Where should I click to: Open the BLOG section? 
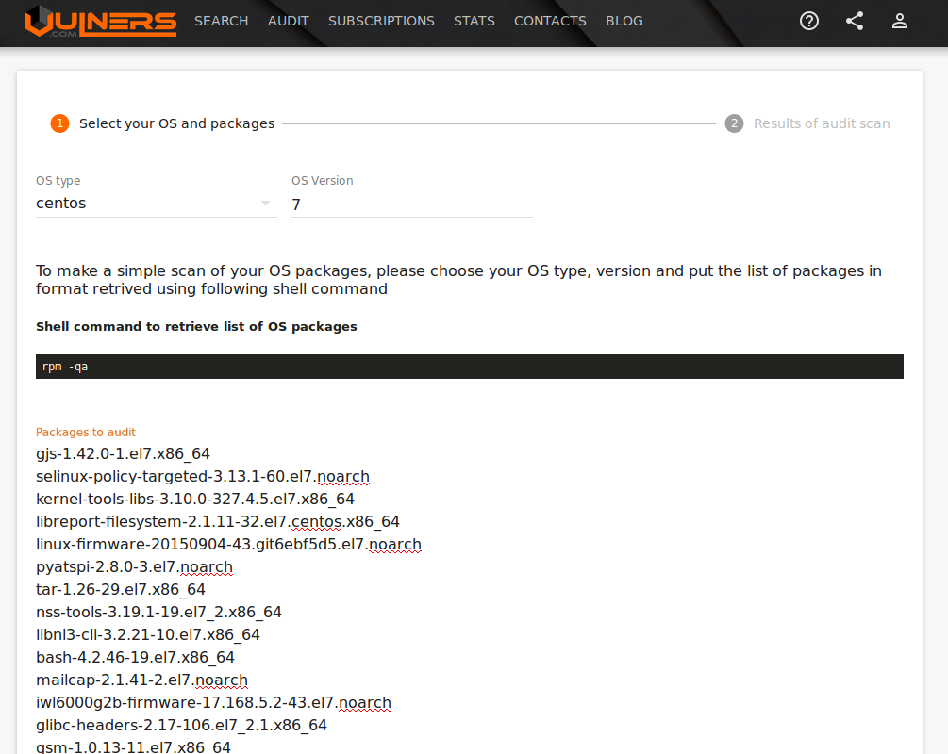pos(624,21)
